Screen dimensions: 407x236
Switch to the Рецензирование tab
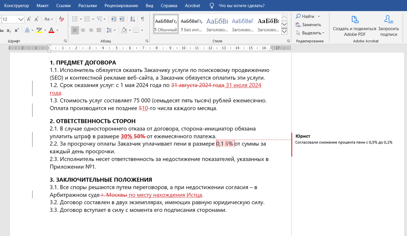(121, 6)
